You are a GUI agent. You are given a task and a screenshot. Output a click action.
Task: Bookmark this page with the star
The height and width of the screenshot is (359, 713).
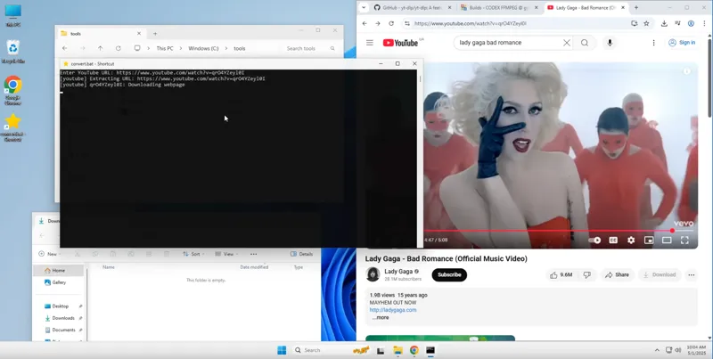click(x=647, y=23)
